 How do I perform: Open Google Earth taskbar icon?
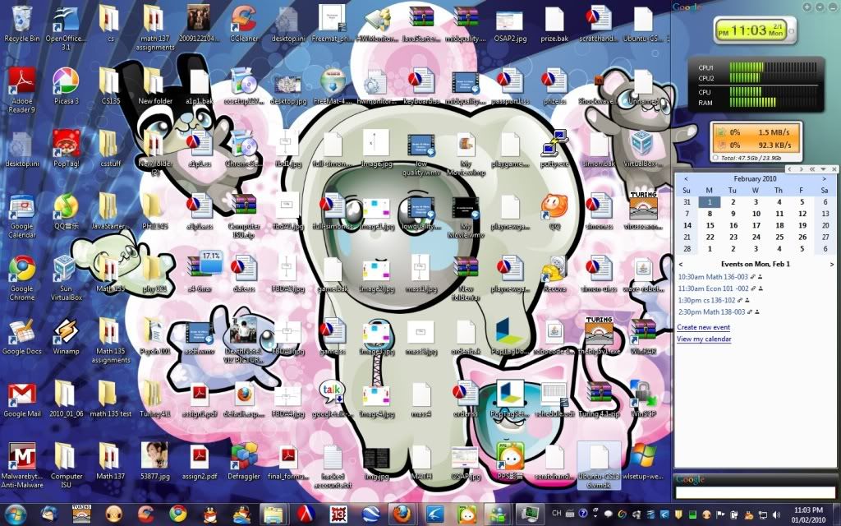370,514
